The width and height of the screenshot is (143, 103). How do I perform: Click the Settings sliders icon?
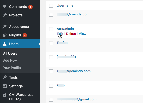5,86
